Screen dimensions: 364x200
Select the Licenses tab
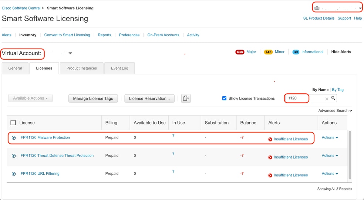[x=44, y=68]
